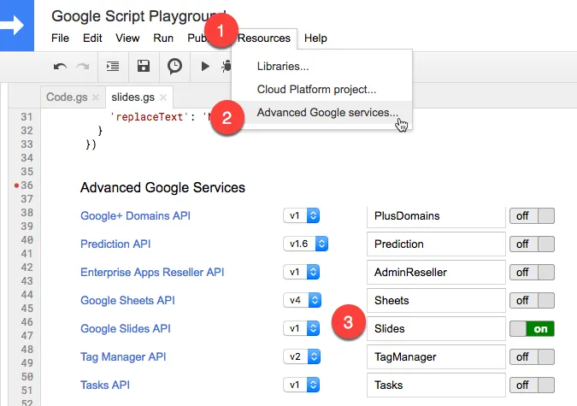The height and width of the screenshot is (406, 577).
Task: Save the script with the floppy disk icon
Action: [x=144, y=66]
